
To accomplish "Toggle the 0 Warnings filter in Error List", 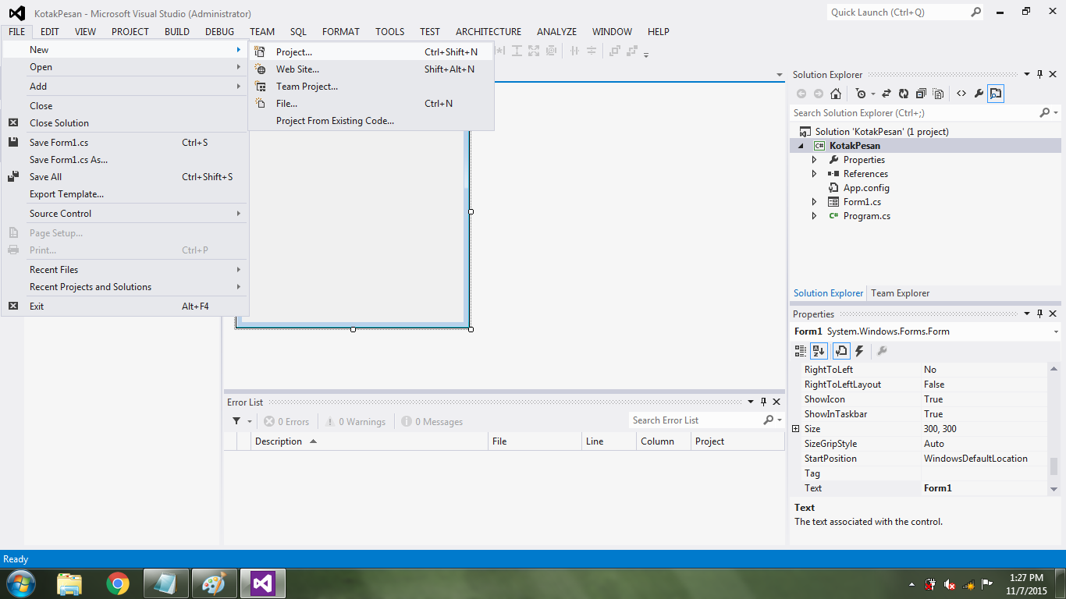I will 355,421.
